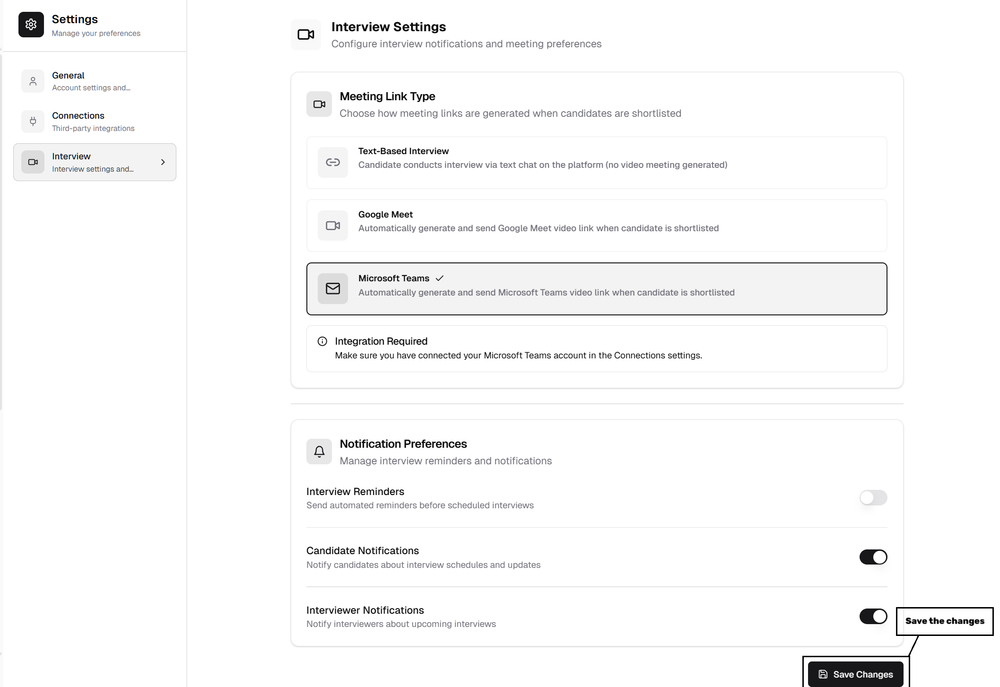Disable the Candidate Notifications toggle
1000x687 pixels.
pos(873,557)
